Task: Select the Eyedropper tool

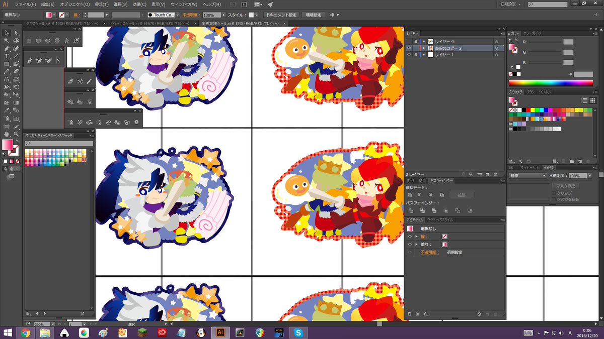Action: click(7, 110)
